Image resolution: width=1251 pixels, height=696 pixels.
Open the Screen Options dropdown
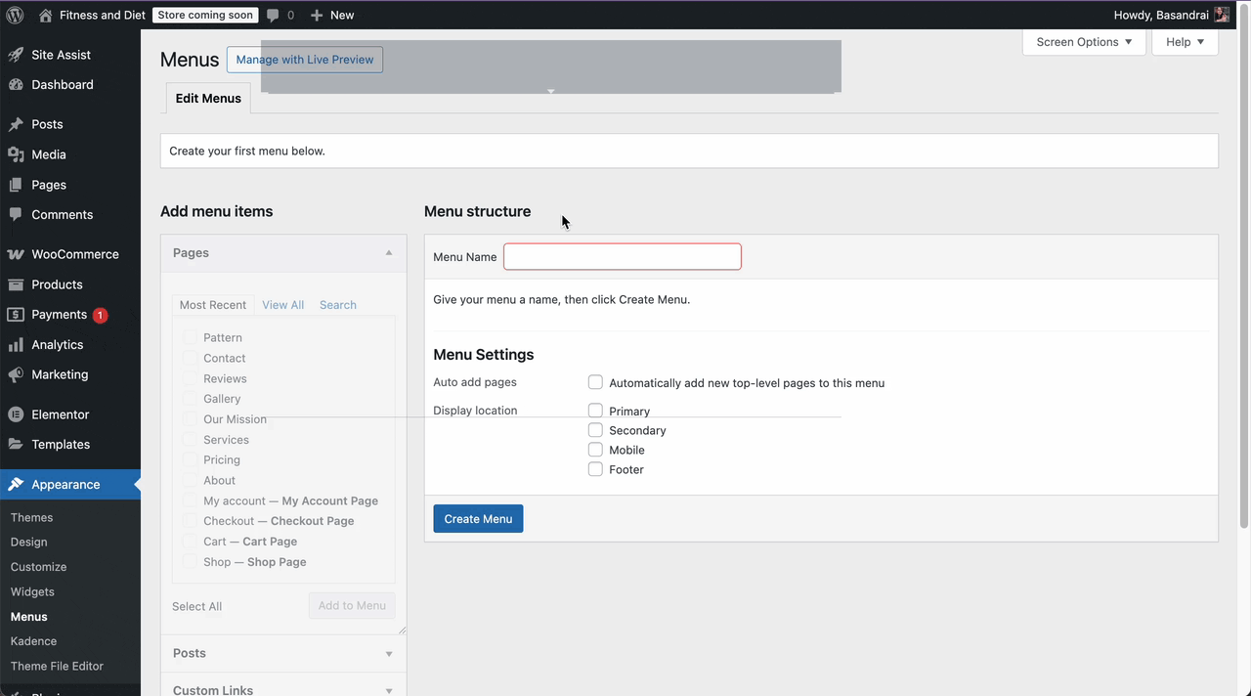(x=1083, y=42)
